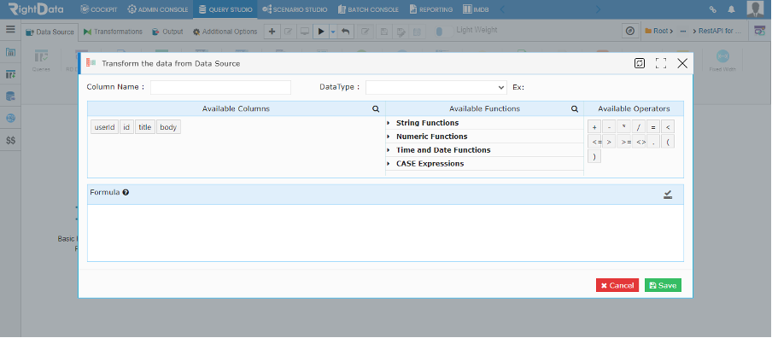Click the Queries icon in ribbon
Image resolution: width=772 pixels, height=338 pixels.
pos(41,61)
